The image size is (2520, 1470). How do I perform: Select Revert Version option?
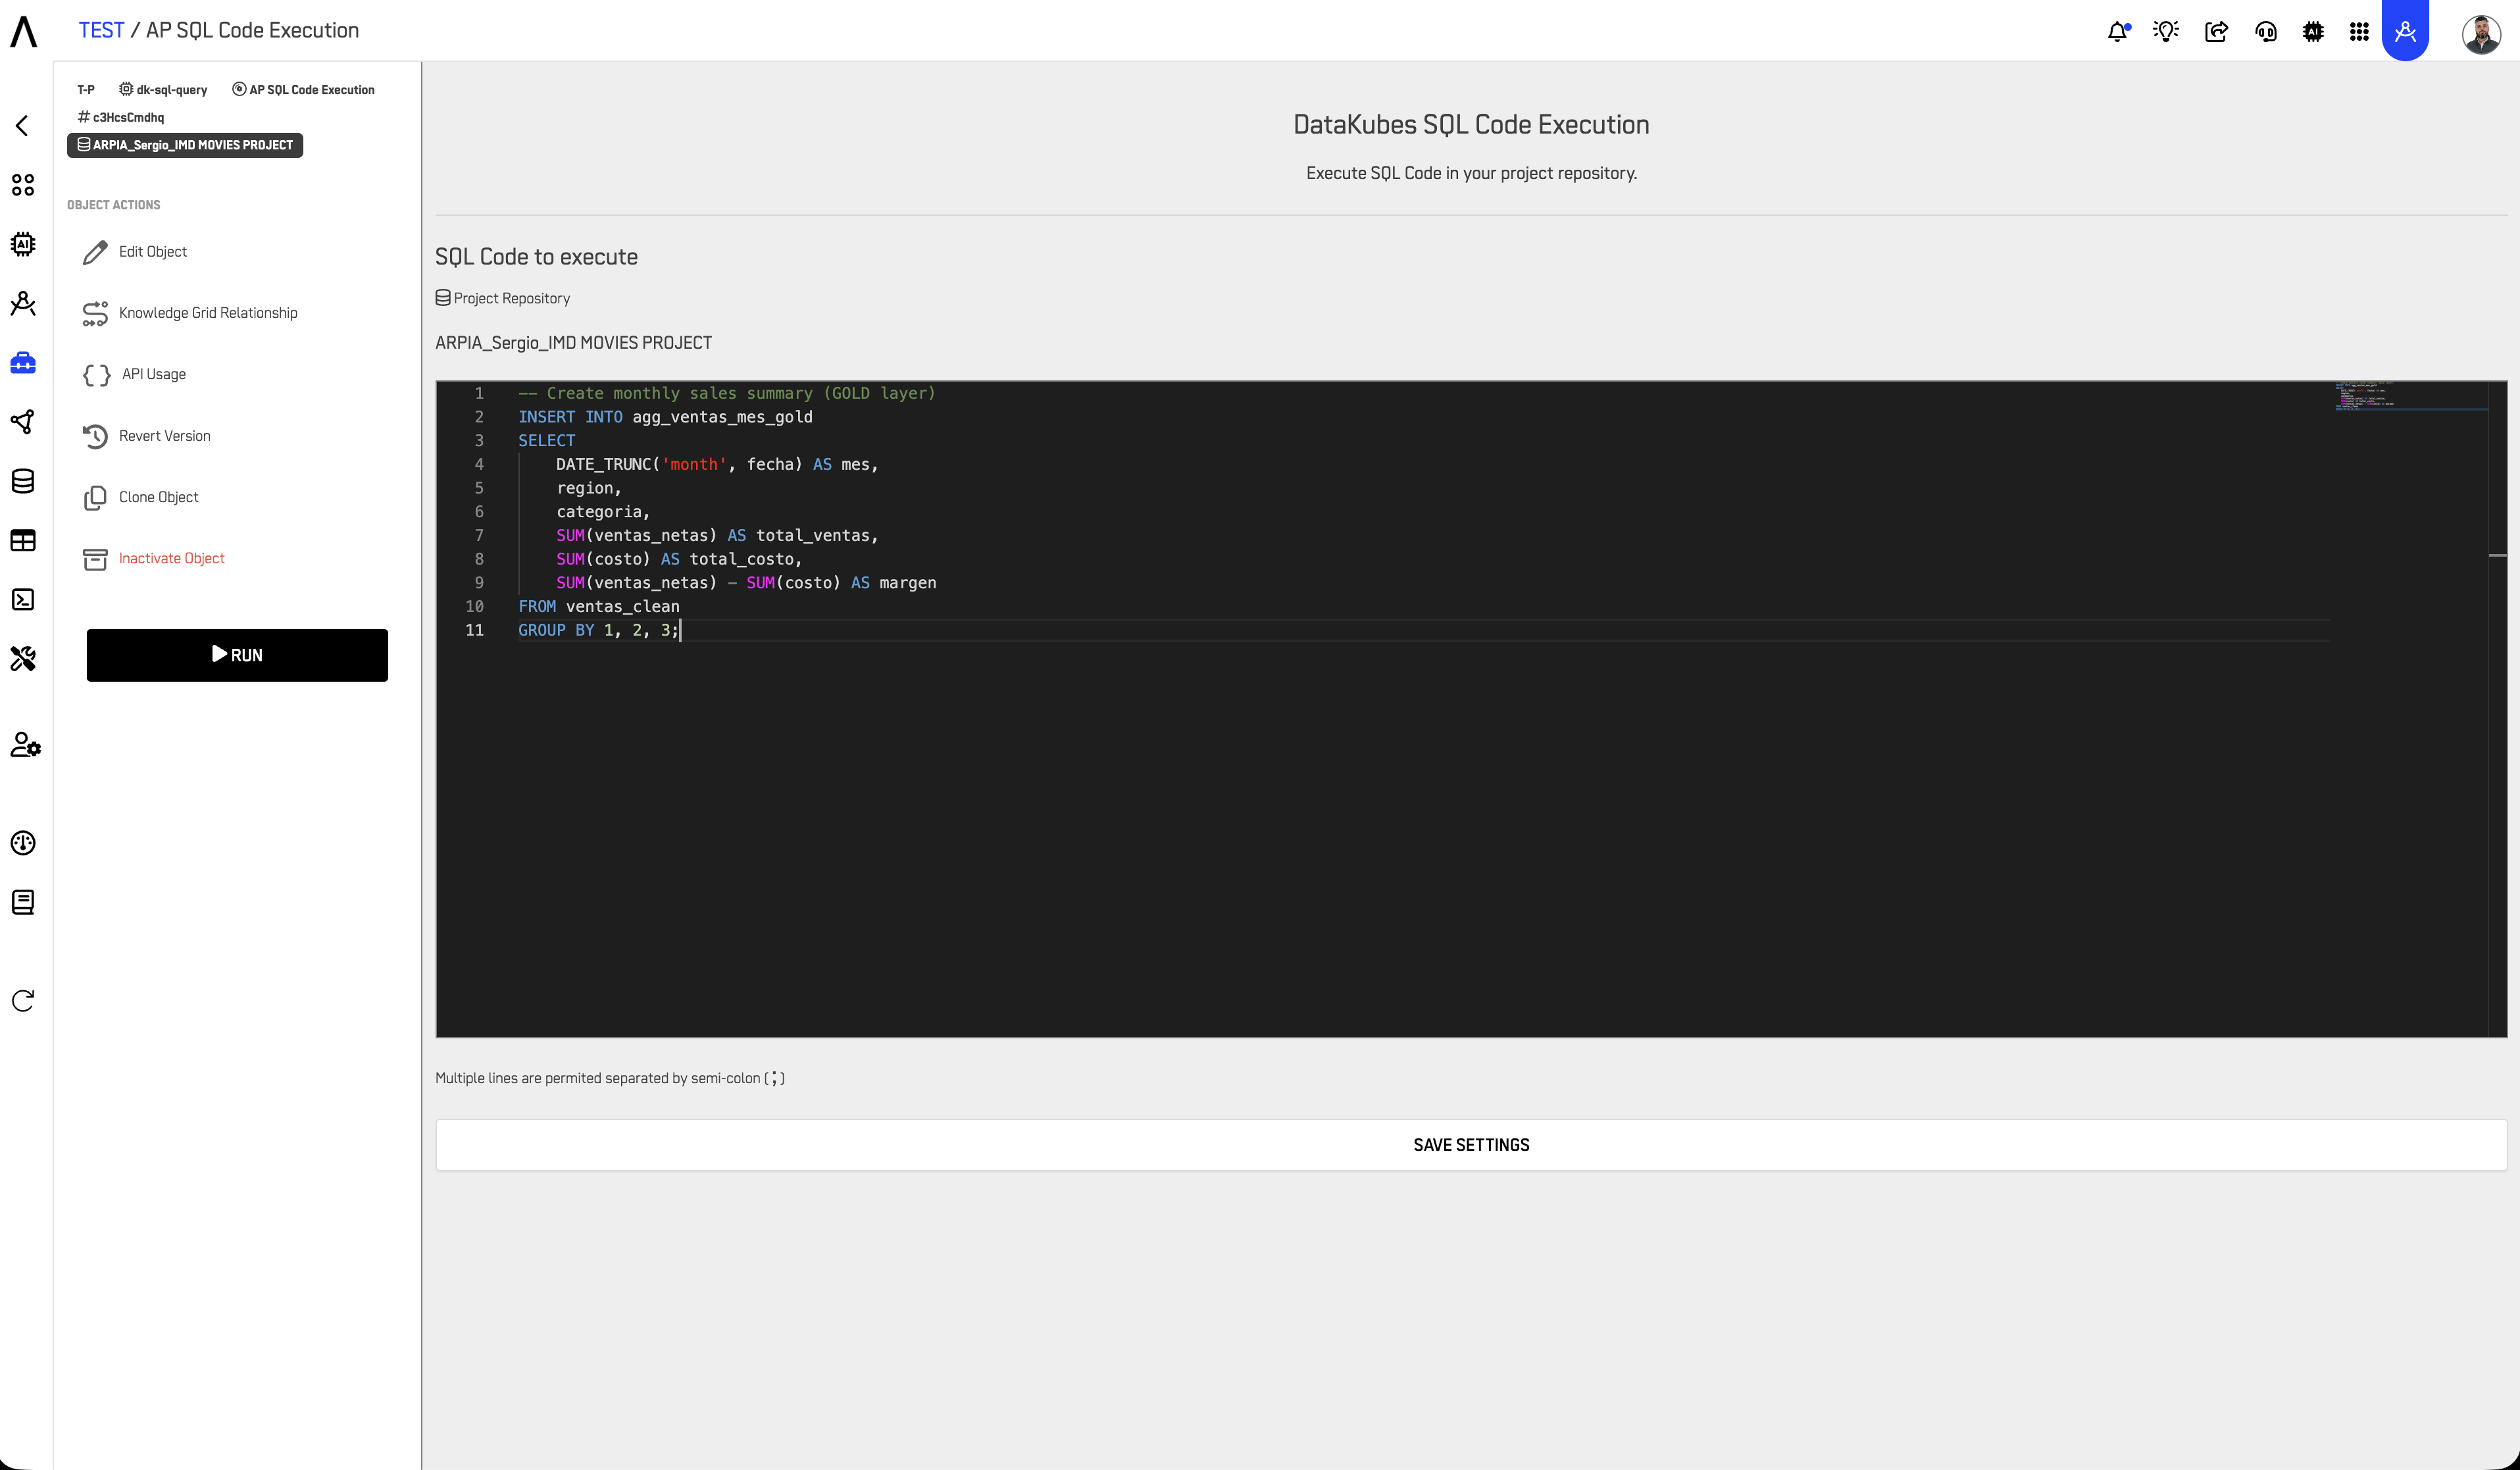tap(164, 436)
